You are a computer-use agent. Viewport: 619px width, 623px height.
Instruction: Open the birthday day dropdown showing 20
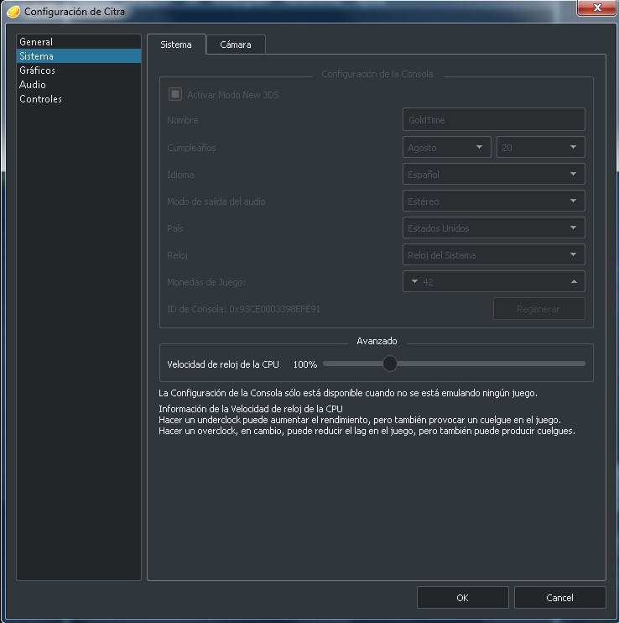point(540,148)
